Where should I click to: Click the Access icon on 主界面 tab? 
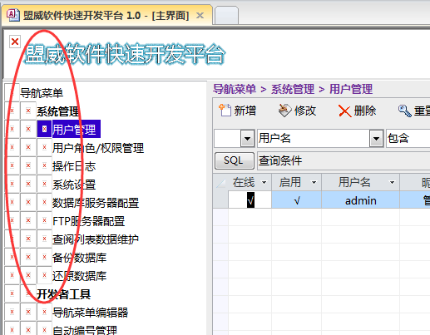coord(12,15)
